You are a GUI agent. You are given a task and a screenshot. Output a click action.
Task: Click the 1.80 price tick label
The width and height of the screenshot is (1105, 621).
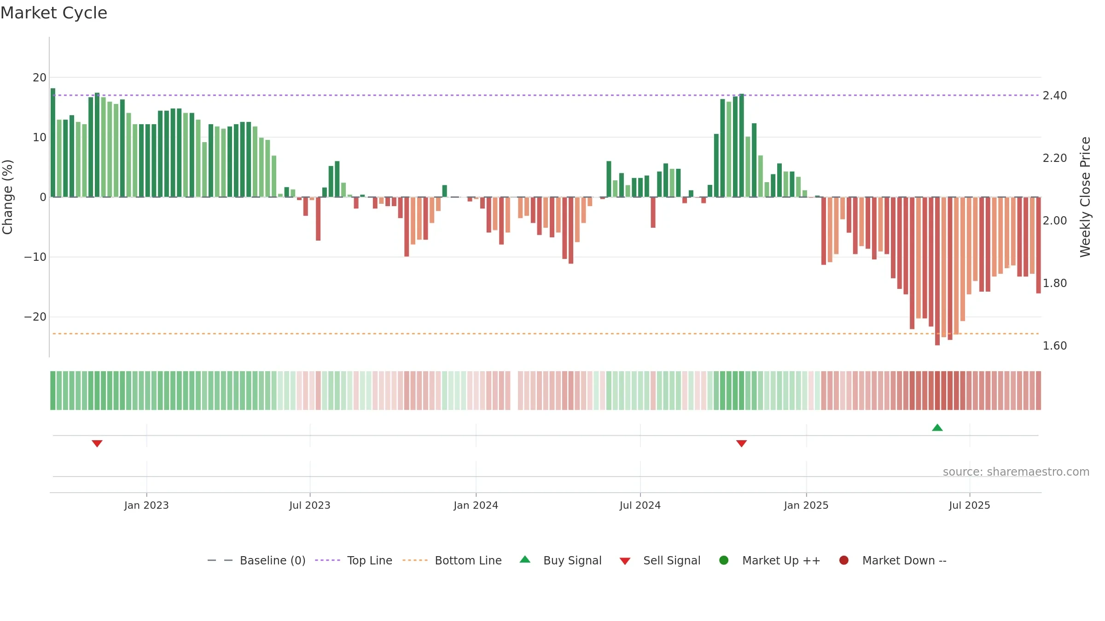(1055, 283)
